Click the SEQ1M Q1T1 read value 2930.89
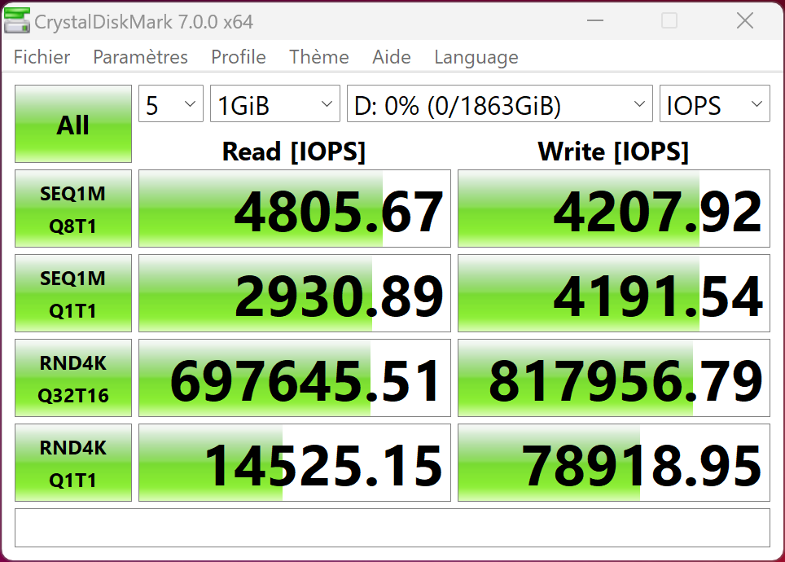785x562 pixels. [x=295, y=293]
